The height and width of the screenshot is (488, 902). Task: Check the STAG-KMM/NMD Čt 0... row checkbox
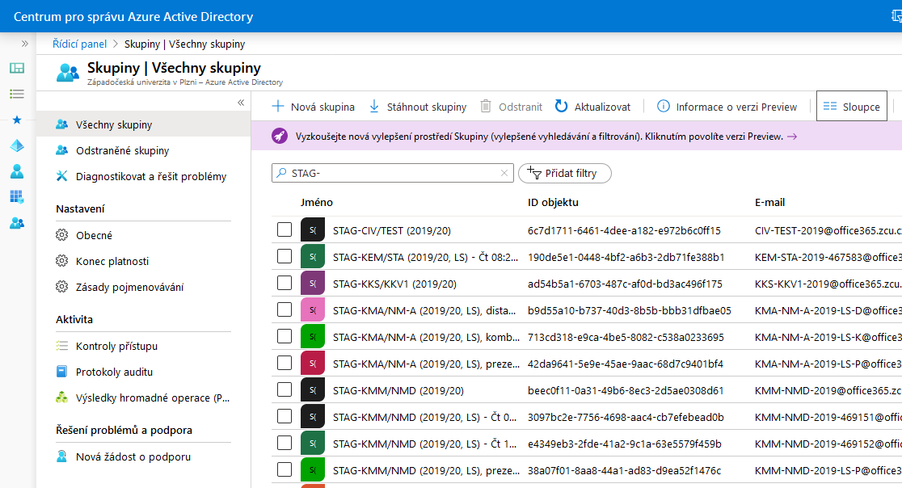285,416
